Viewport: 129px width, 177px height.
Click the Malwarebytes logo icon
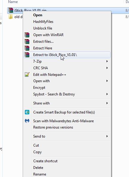tap(27, 121)
